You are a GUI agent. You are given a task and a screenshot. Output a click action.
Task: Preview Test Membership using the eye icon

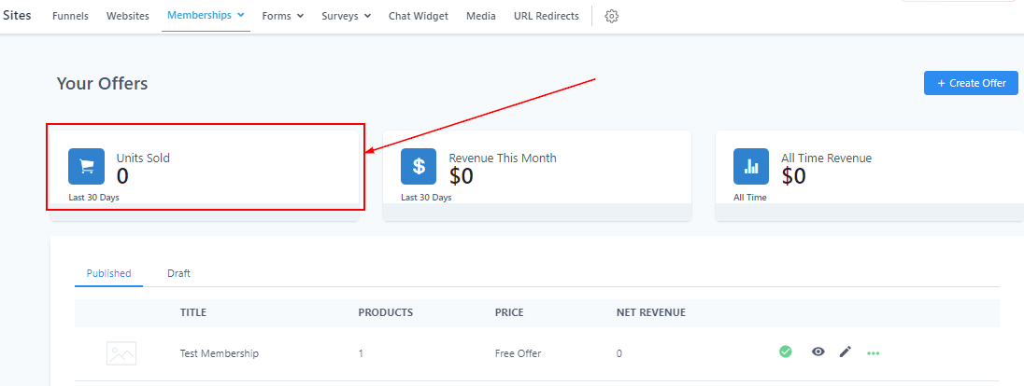(818, 352)
